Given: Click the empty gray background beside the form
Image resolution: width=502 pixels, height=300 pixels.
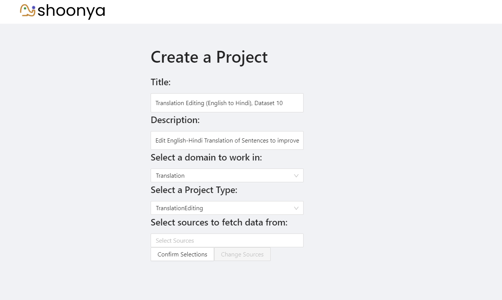Looking at the screenshot, I should tap(401, 153).
